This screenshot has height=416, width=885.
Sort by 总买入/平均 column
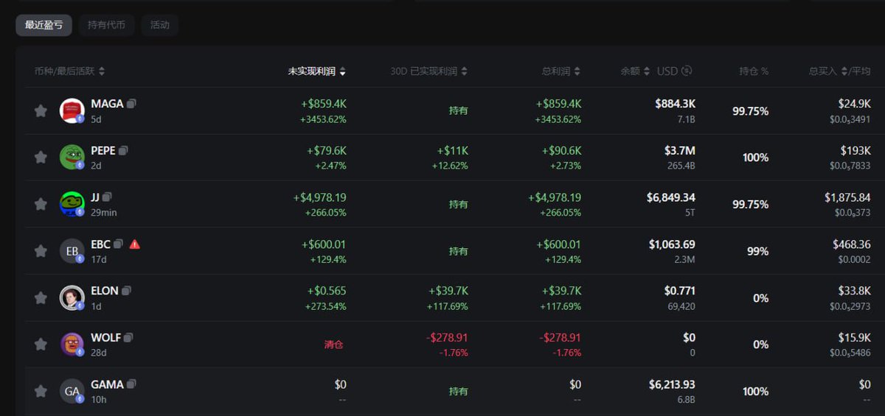point(839,71)
